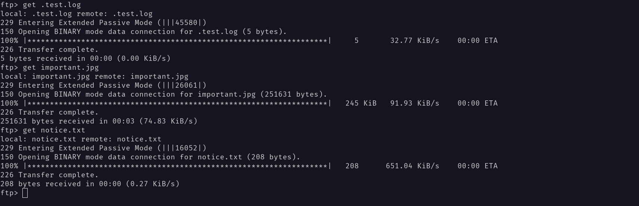Viewport: 639px width, 206px height.
Task: Click the 651.04 KiB/s transfer speed
Action: pyautogui.click(x=412, y=166)
